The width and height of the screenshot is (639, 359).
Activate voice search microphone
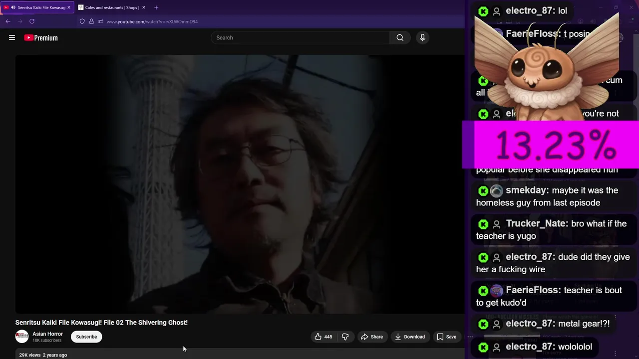coord(422,37)
